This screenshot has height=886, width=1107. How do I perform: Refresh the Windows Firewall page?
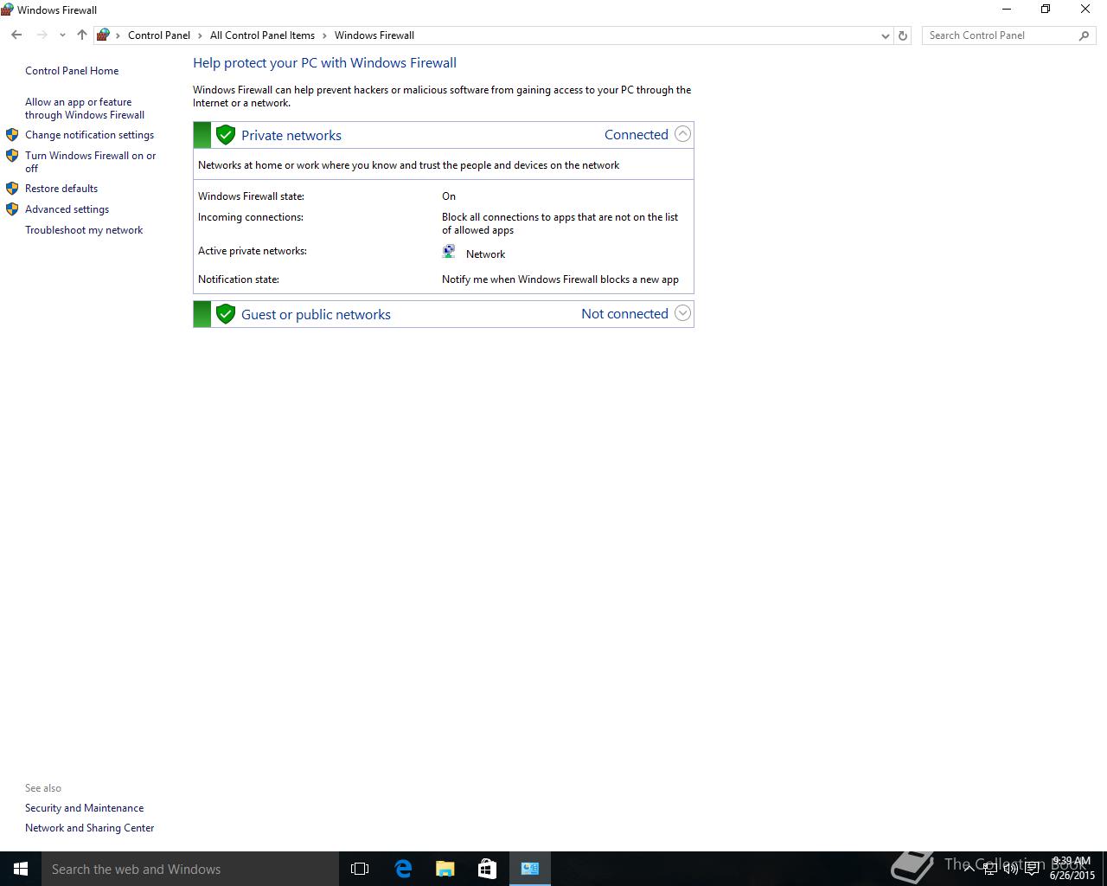tap(903, 35)
